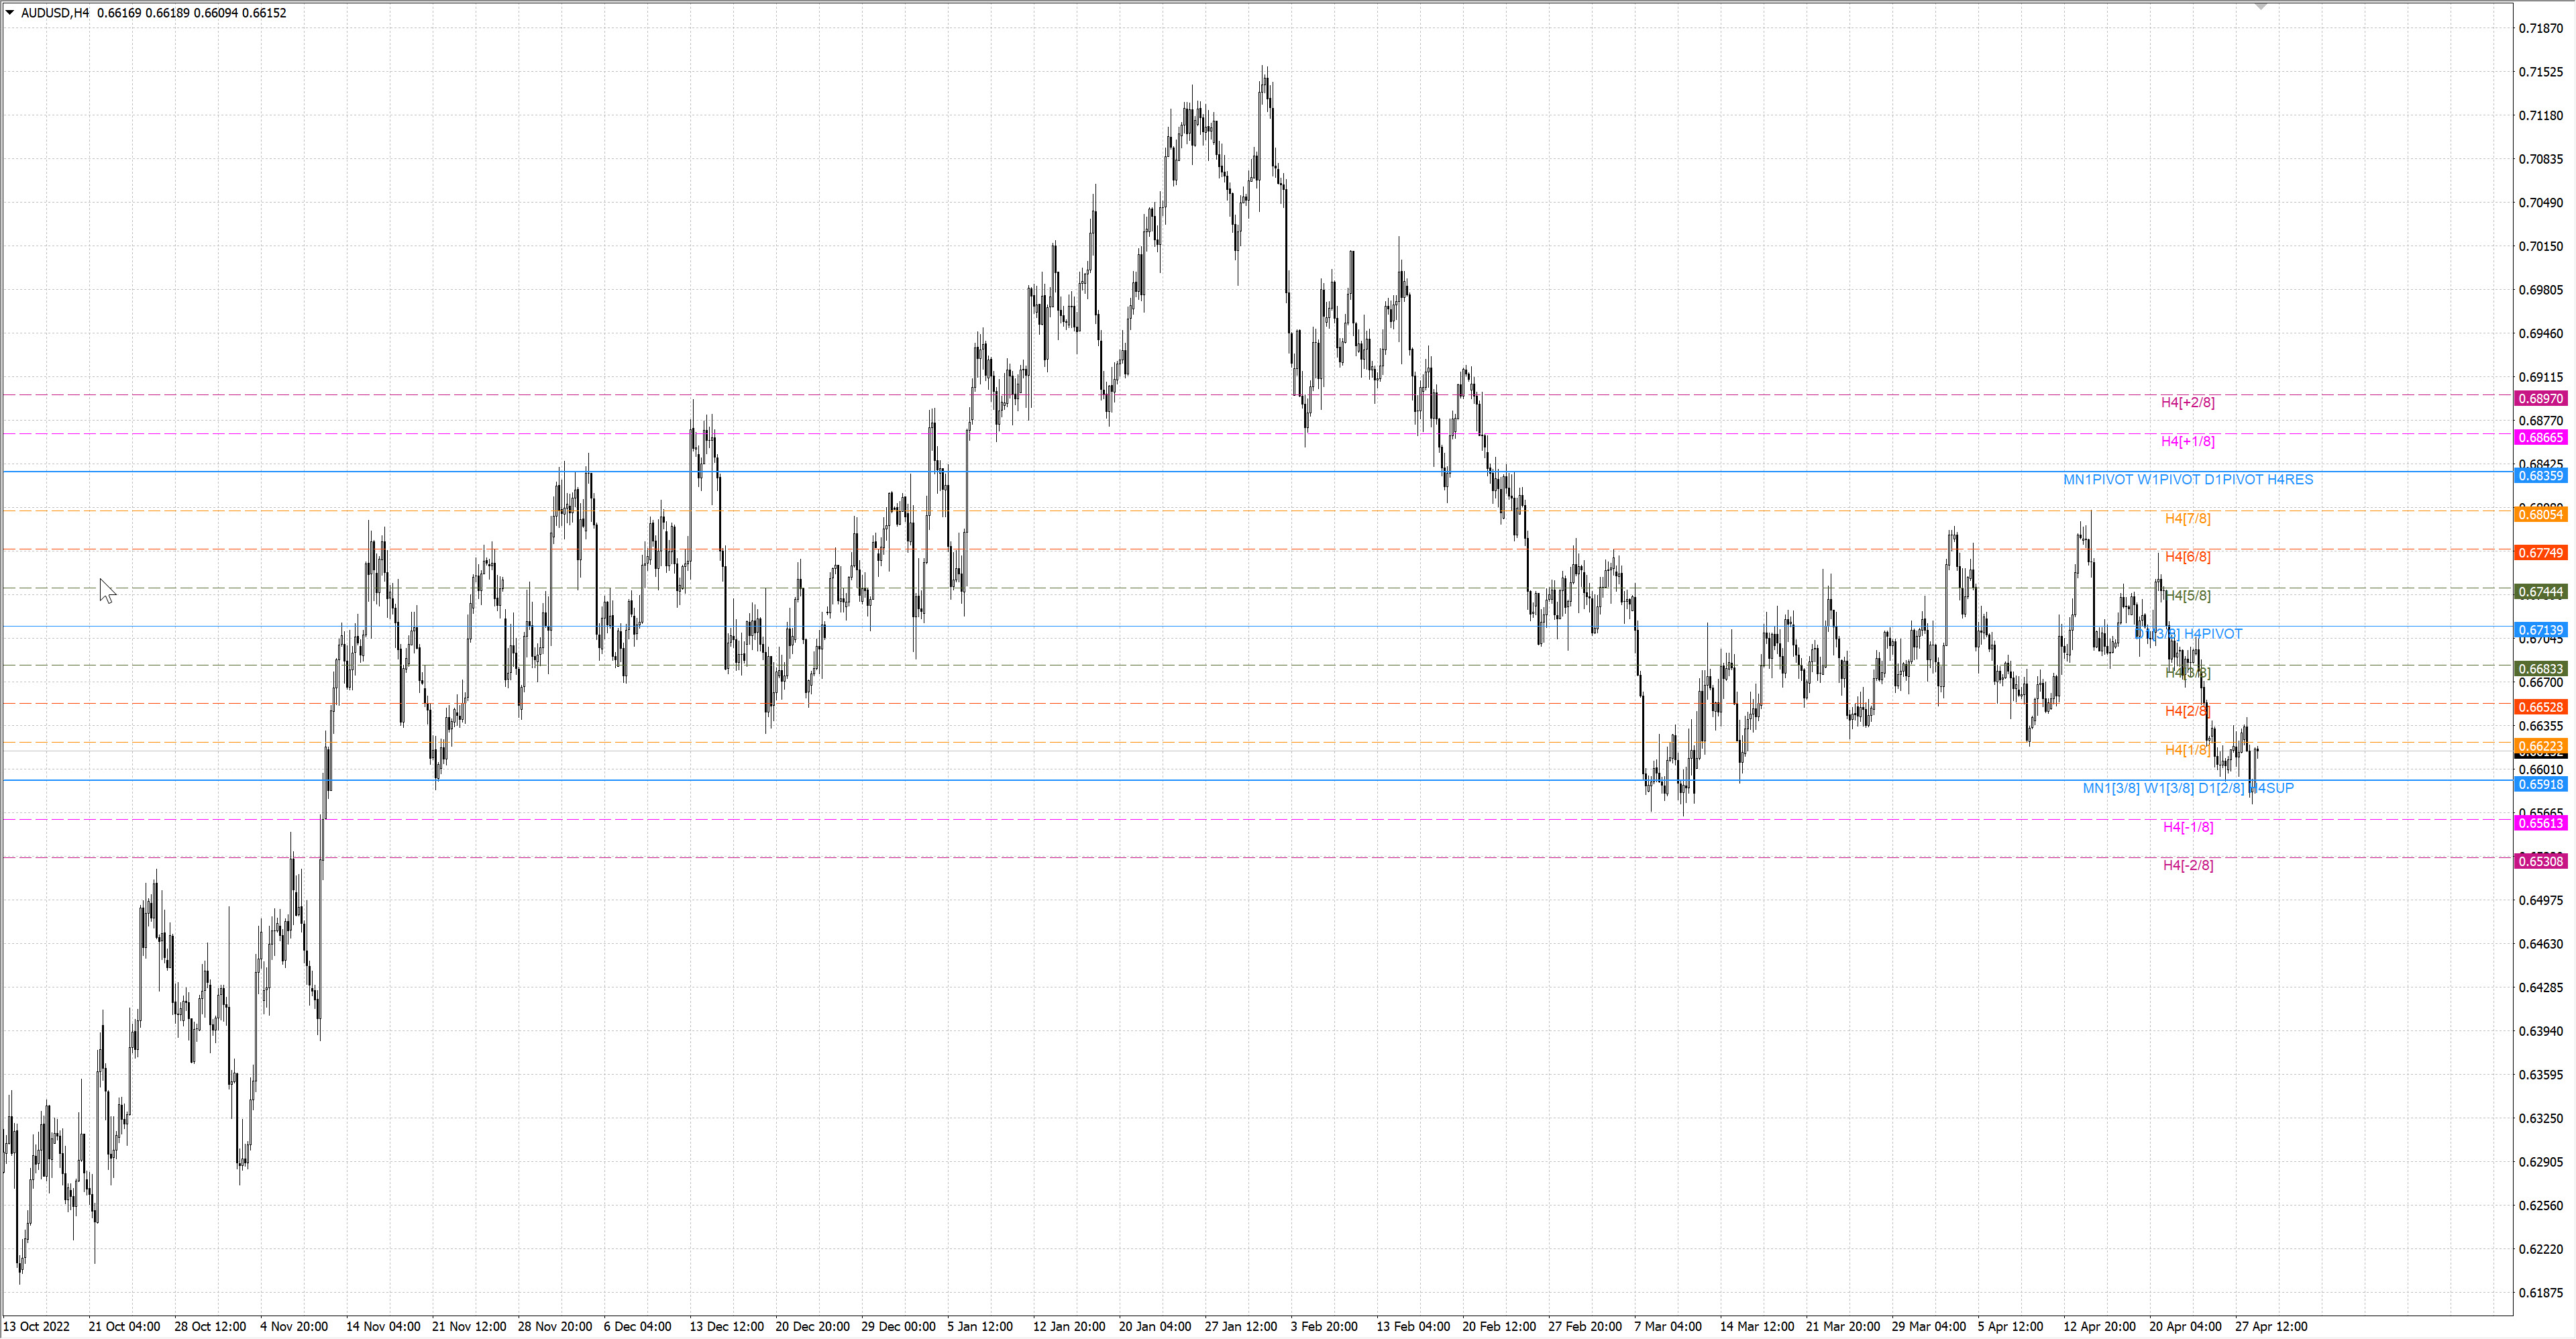This screenshot has width=2576, height=1339.
Task: Click the 0.68970 magenta price tag
Action: tap(2540, 399)
